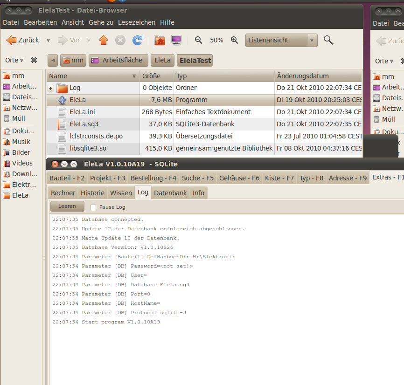
Task: Enable the Pause Log checkbox
Action: point(93,207)
